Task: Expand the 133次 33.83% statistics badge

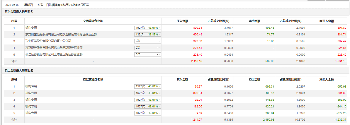Action: click(148, 35)
